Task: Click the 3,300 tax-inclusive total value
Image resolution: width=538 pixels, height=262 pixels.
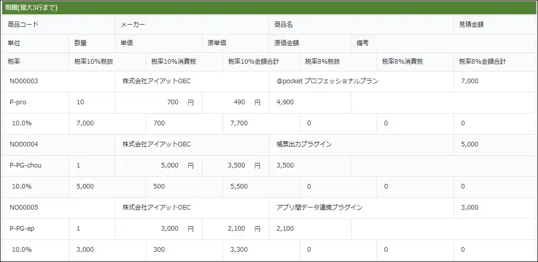Action: pos(239,250)
